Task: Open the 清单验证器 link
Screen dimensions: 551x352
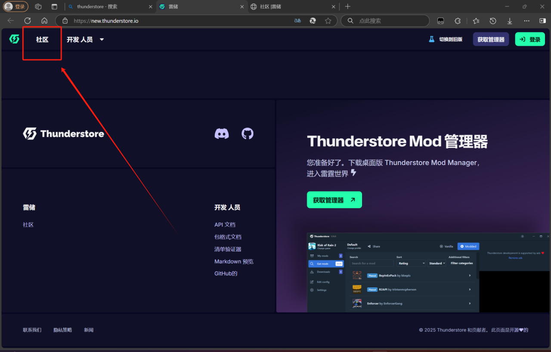Action: [228, 249]
